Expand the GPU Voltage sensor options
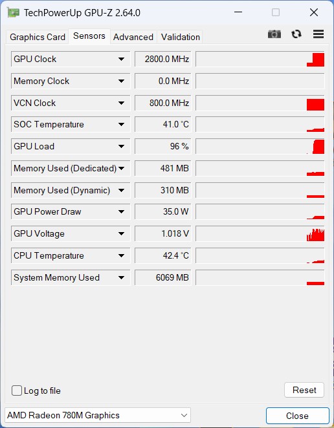The width and height of the screenshot is (334, 428). 121,233
